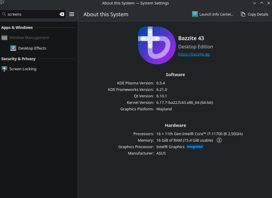Click the Desktop Edition subtitle

(195, 46)
